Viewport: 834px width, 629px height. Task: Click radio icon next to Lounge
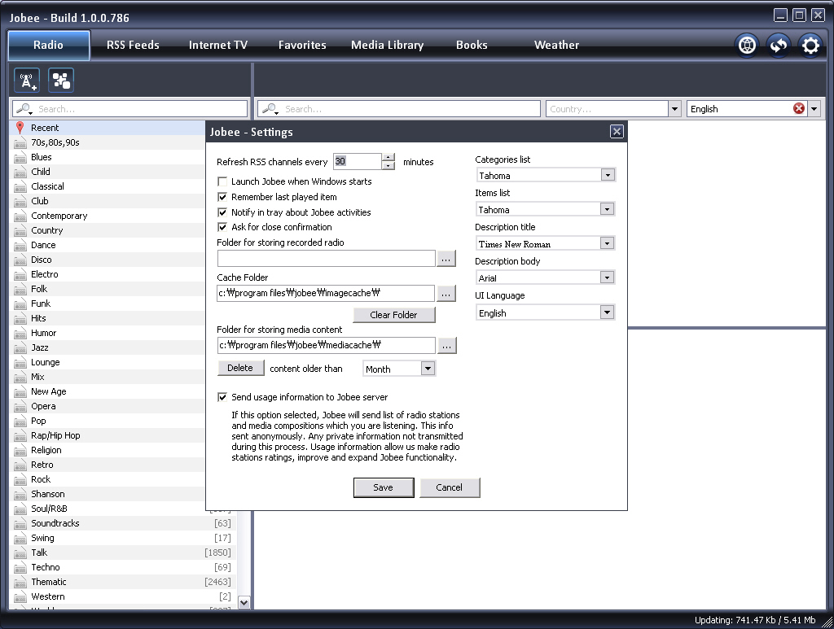point(20,362)
